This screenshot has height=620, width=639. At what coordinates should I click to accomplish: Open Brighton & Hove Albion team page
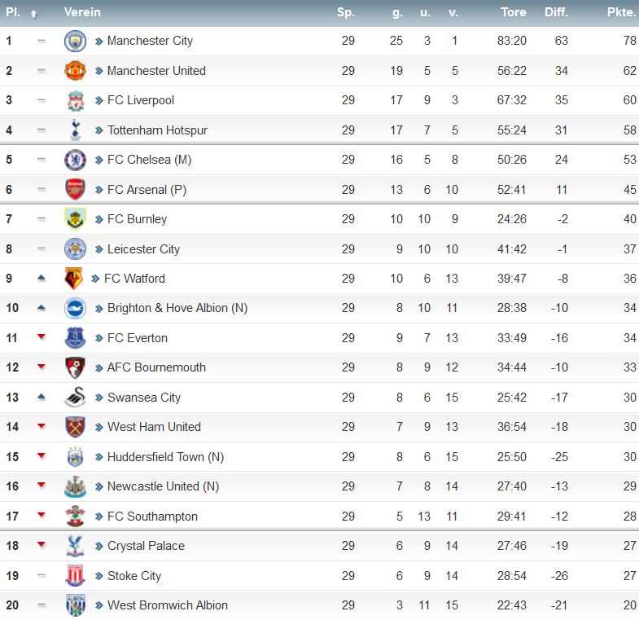177,308
